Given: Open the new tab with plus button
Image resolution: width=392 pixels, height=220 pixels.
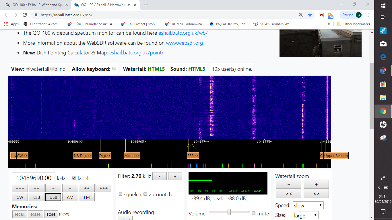Looking at the screenshot, I should click(146, 5).
